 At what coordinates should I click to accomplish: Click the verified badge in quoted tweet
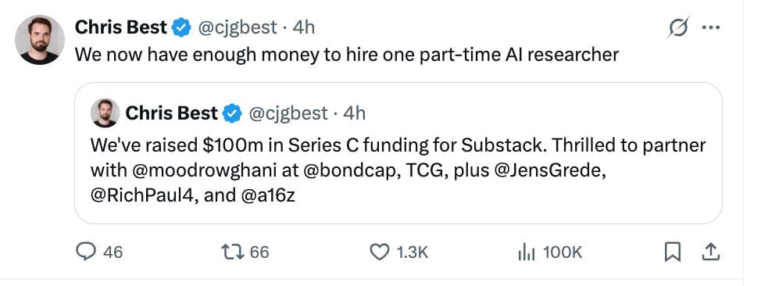tap(233, 113)
